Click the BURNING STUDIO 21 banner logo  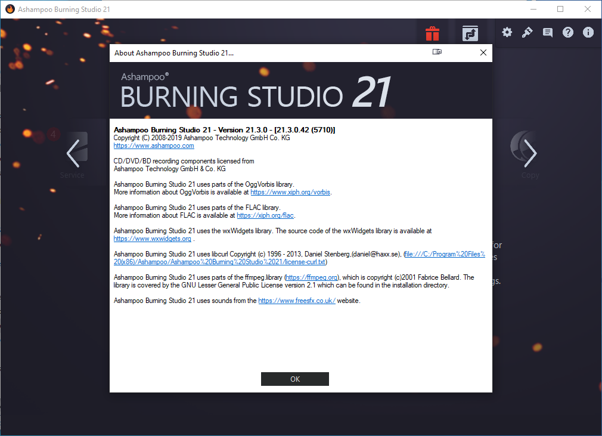coord(255,91)
